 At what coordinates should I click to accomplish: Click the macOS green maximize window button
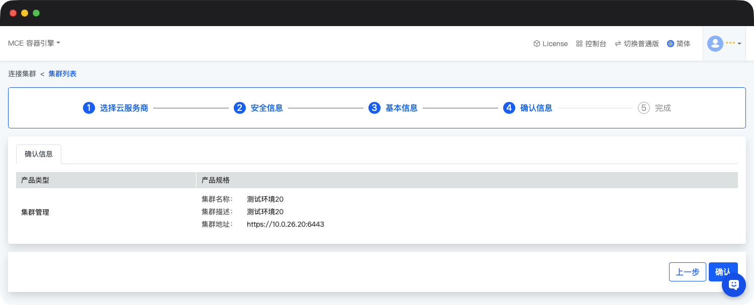pos(36,13)
